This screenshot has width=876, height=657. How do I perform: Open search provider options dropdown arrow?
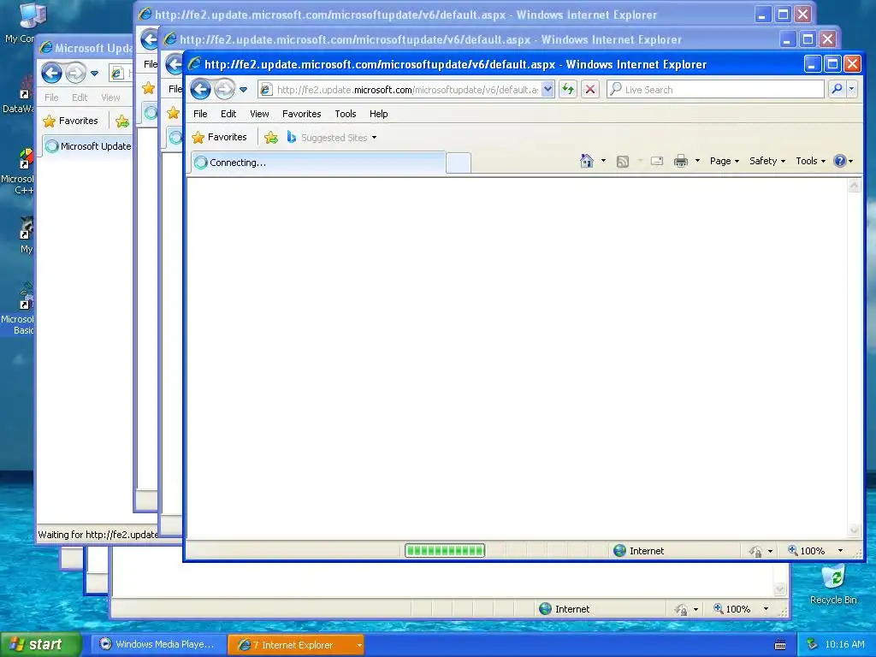point(851,89)
